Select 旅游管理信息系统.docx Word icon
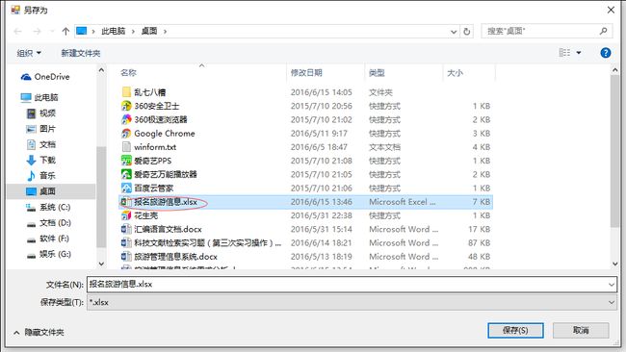This screenshot has width=626, height=352. (126, 257)
